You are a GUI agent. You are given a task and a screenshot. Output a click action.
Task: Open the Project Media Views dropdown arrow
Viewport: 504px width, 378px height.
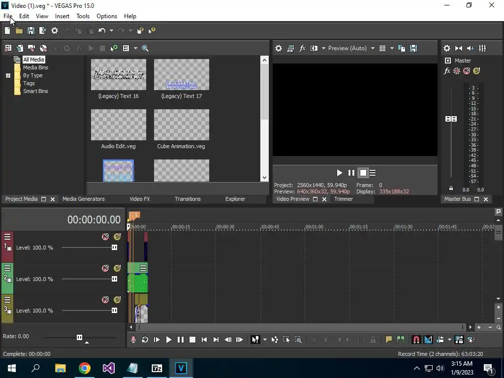point(135,48)
